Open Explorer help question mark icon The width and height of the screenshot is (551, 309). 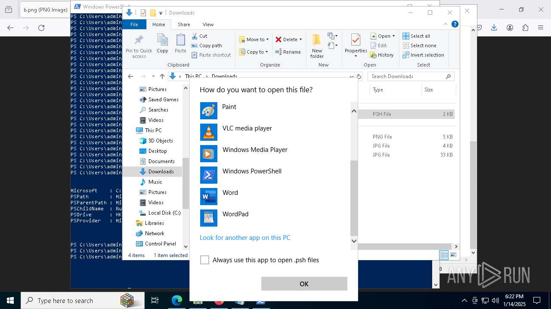point(455,24)
